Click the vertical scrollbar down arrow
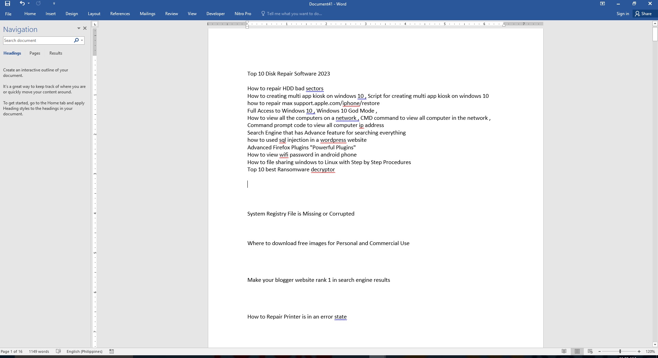 click(655, 345)
